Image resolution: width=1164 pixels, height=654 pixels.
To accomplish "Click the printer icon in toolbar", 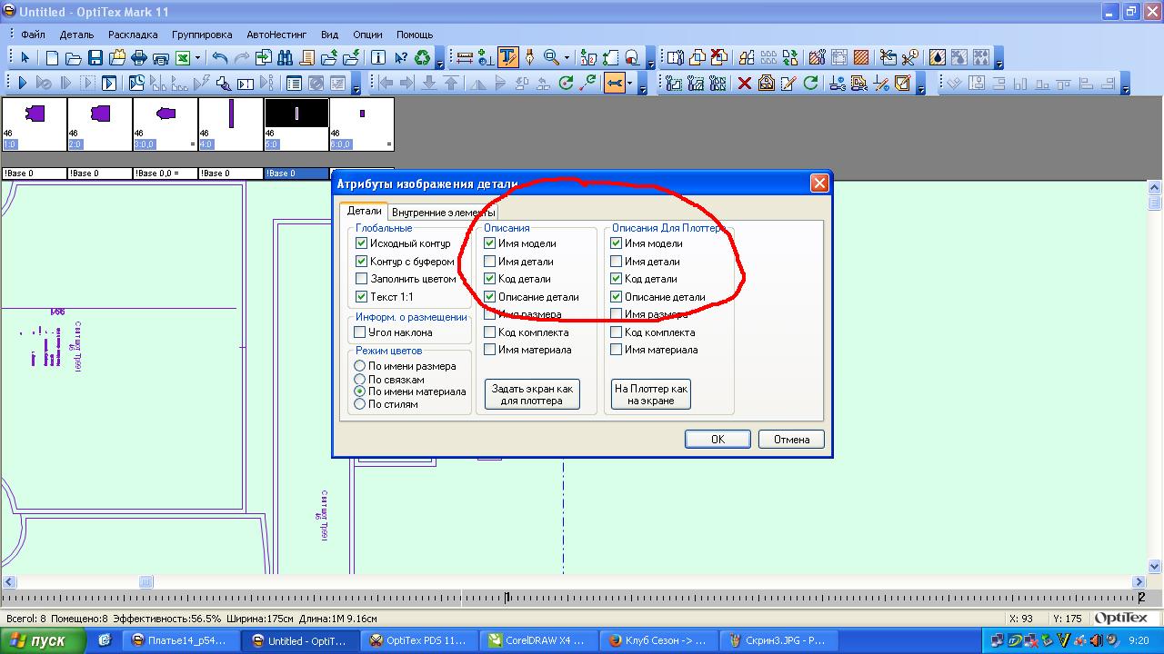I will pos(139,58).
